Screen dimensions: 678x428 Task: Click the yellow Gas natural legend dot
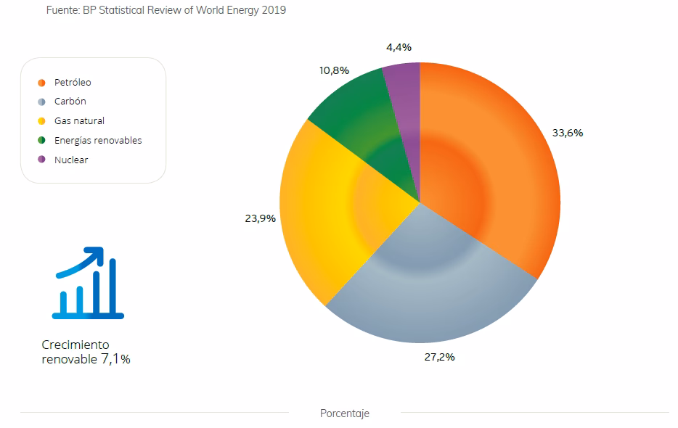click(41, 121)
